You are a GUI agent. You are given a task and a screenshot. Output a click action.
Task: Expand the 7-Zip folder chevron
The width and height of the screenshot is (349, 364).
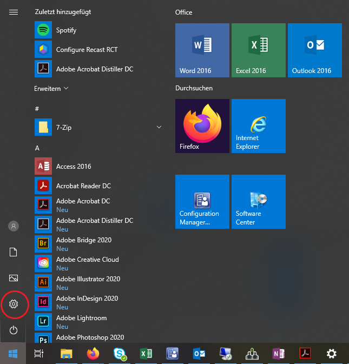[x=159, y=128]
